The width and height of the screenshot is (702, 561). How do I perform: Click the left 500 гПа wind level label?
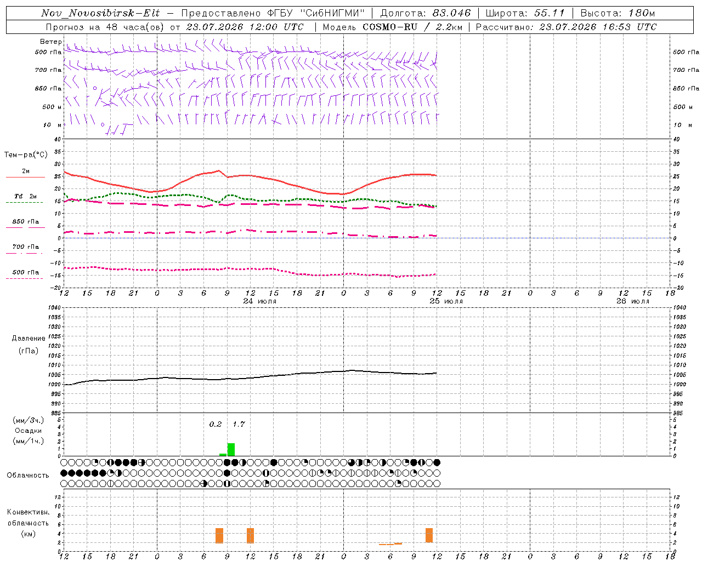48,52
